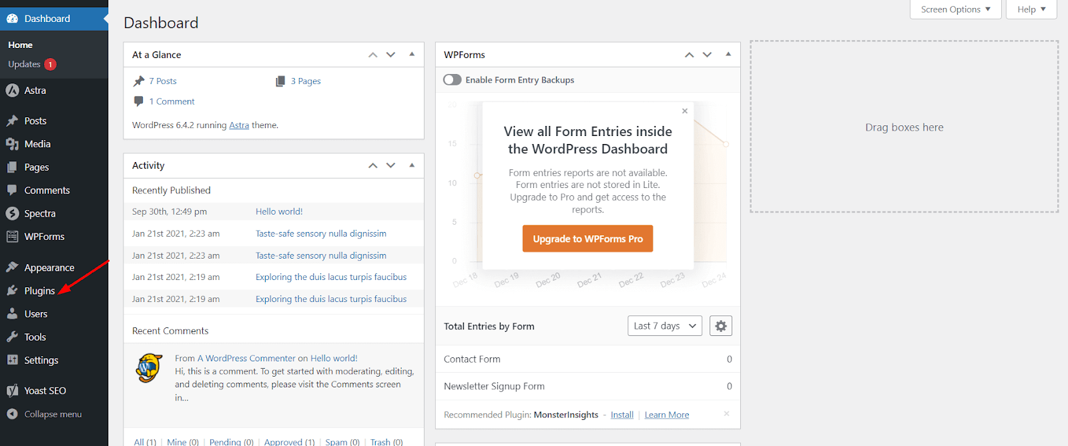
Task: Move Activity widget up
Action: 373,165
